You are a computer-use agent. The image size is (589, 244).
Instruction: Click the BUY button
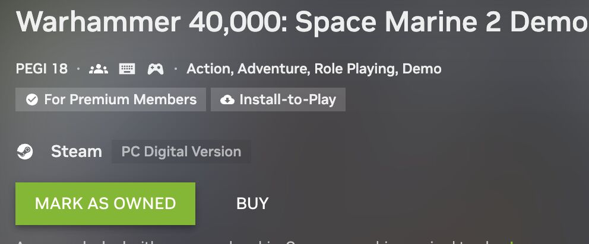(x=252, y=204)
